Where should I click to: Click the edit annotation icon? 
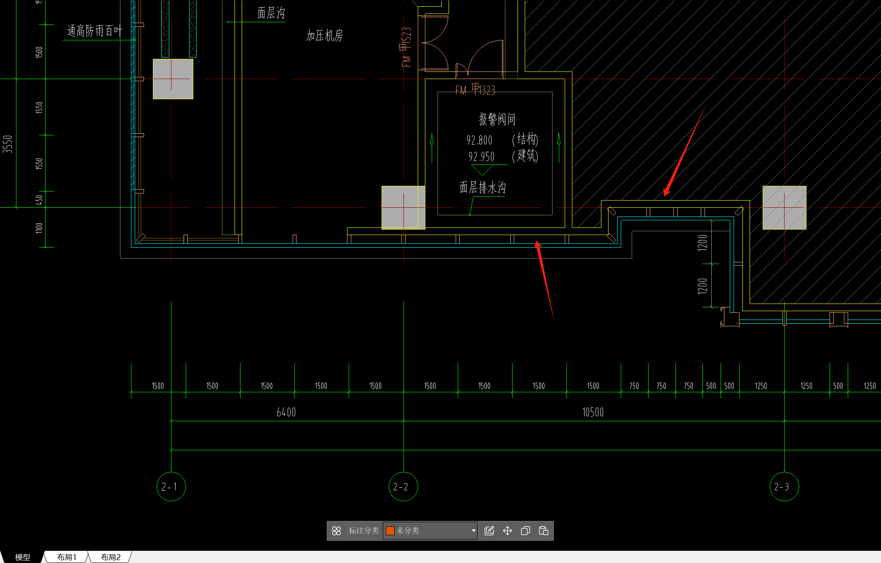(489, 531)
